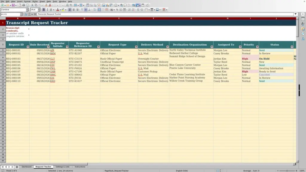The width and height of the screenshot is (306, 172).
Task: Open the Data menu
Action: click(49, 1)
